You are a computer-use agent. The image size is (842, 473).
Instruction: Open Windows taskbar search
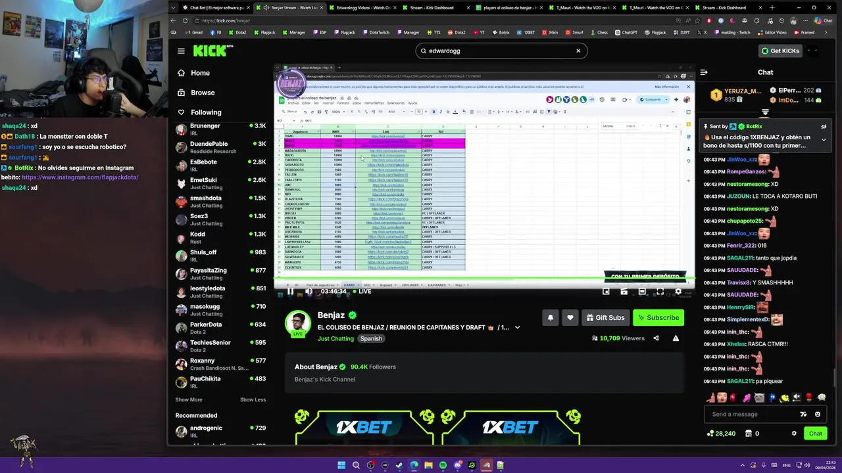356,465
